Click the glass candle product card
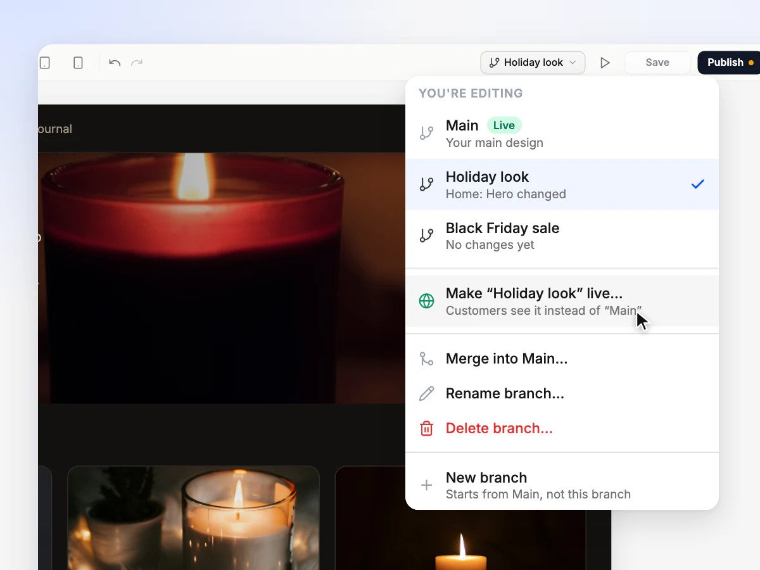The height and width of the screenshot is (570, 760). (193, 518)
